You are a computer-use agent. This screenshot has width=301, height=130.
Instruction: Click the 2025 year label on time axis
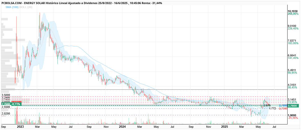[x=224, y=127]
